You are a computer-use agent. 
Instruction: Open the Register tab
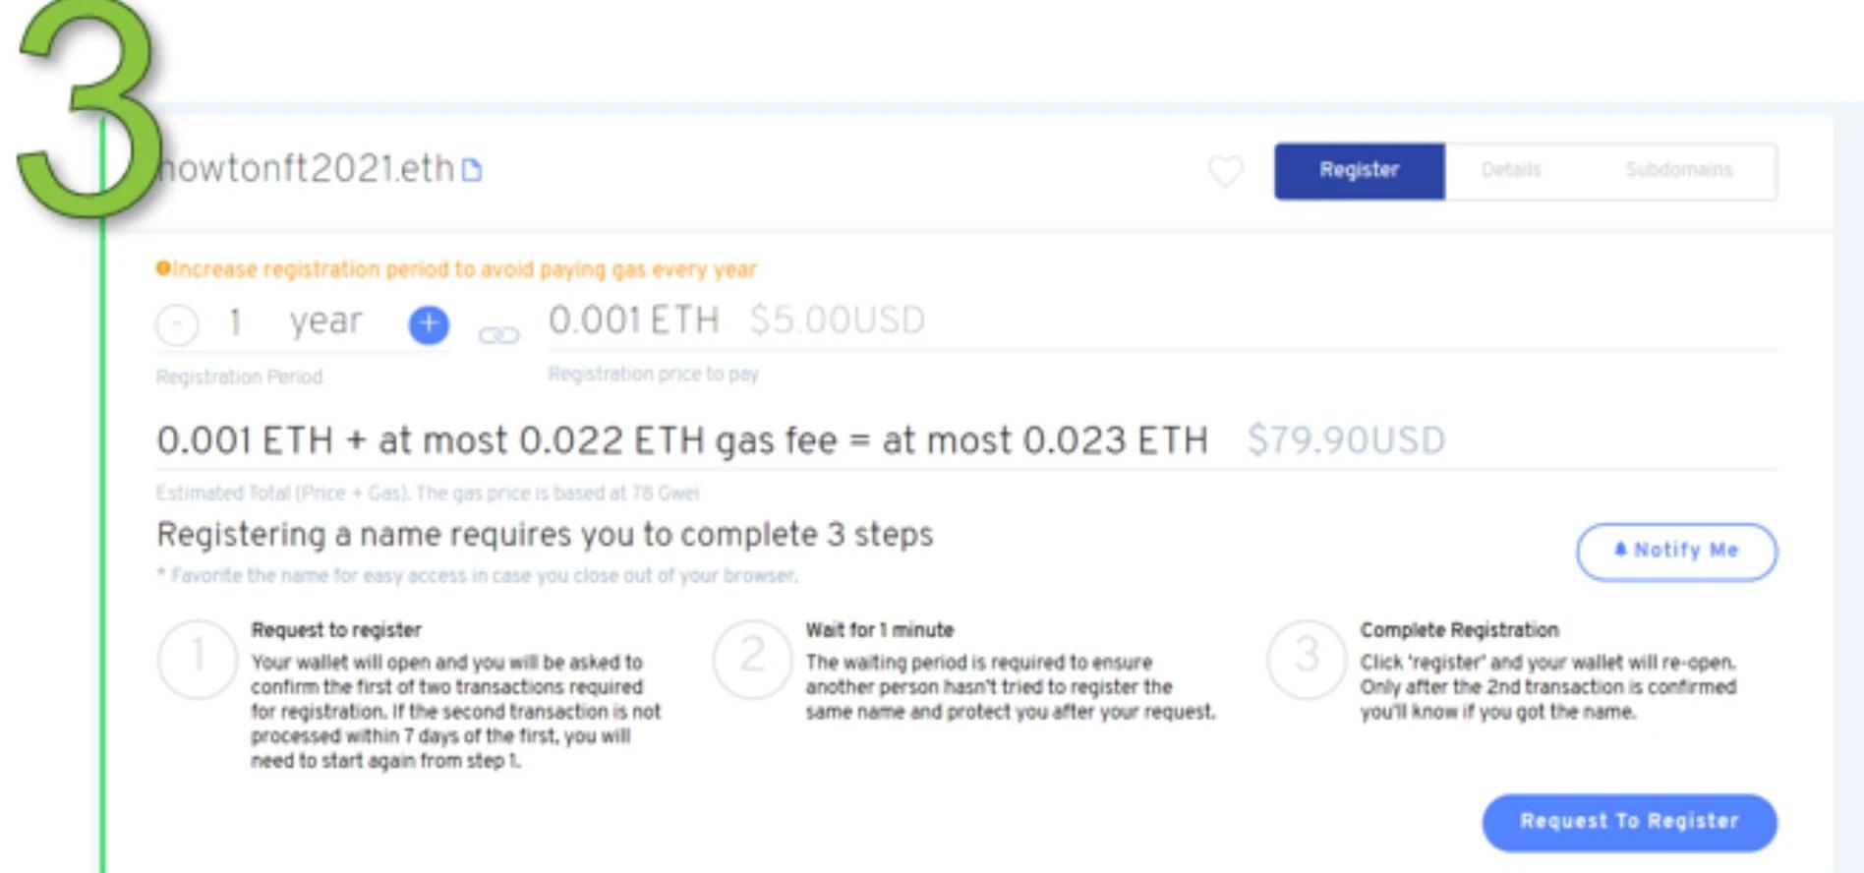(x=1359, y=171)
